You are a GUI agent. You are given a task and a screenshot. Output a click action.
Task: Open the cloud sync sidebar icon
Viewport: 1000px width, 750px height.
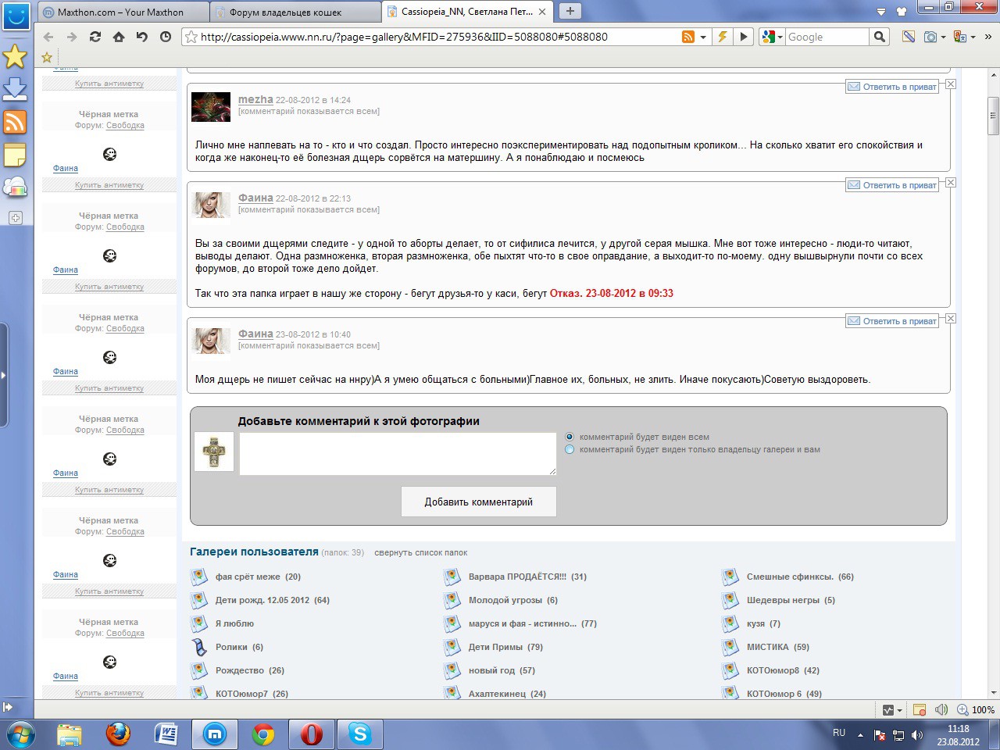(15, 187)
